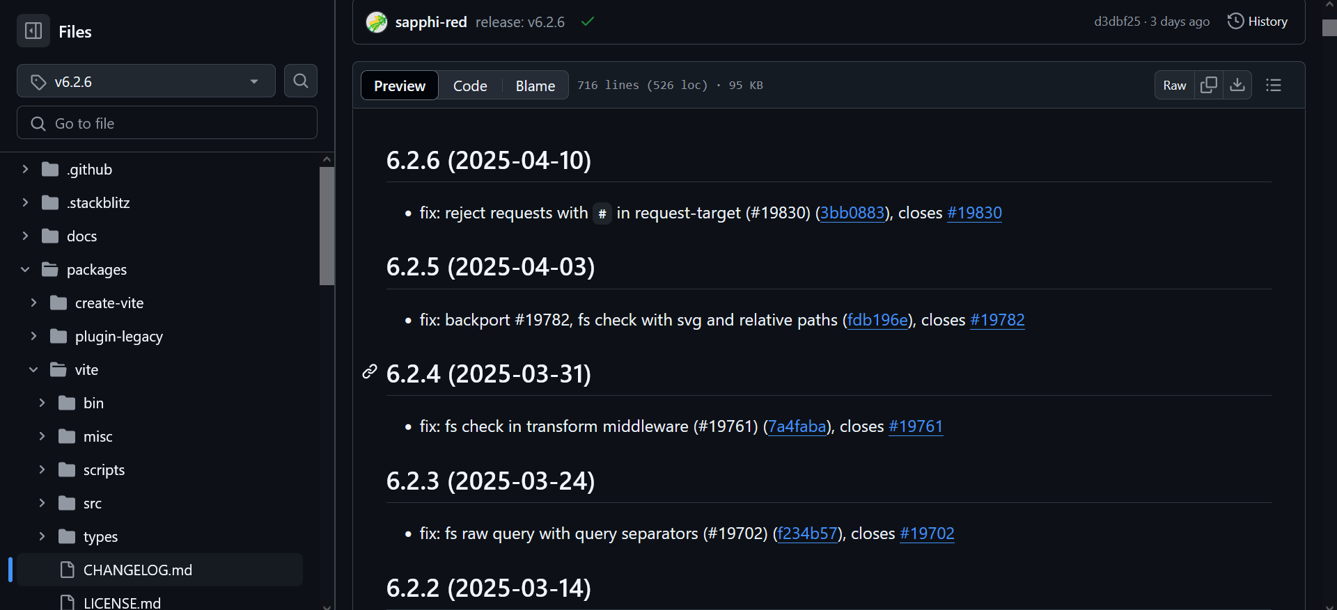Screen dimensions: 1337x610
Task: Open commit f234b57 link
Action: tap(807, 533)
